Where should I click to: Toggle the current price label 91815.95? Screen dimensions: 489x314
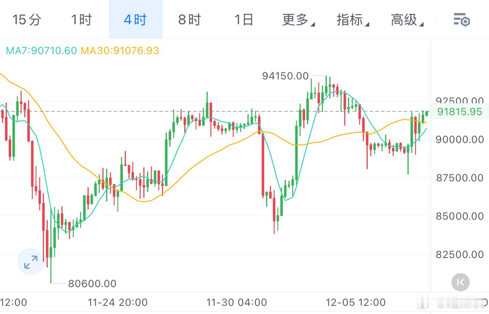click(460, 112)
